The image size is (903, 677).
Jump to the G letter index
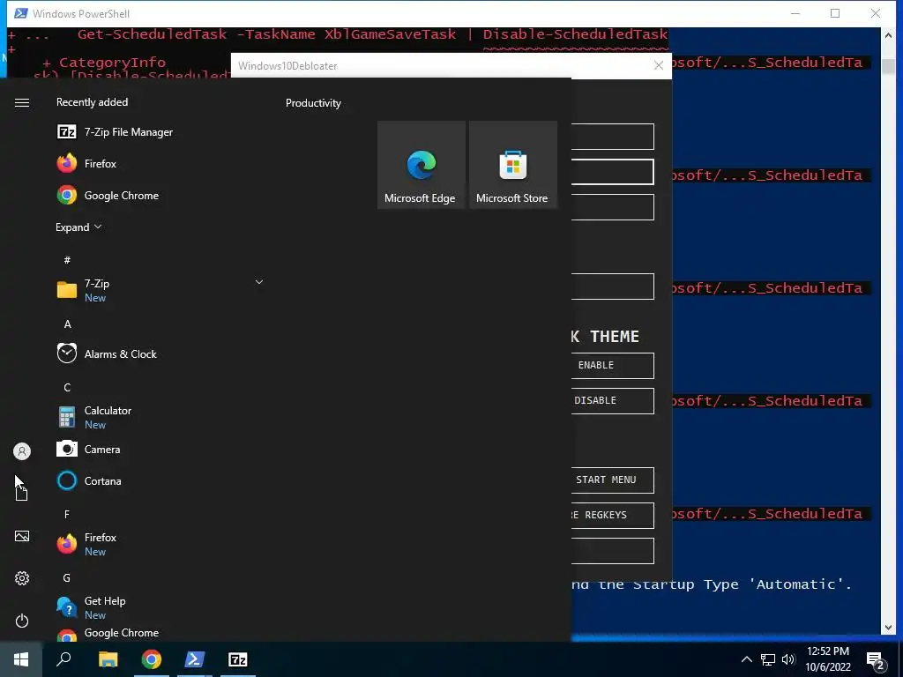pos(67,577)
